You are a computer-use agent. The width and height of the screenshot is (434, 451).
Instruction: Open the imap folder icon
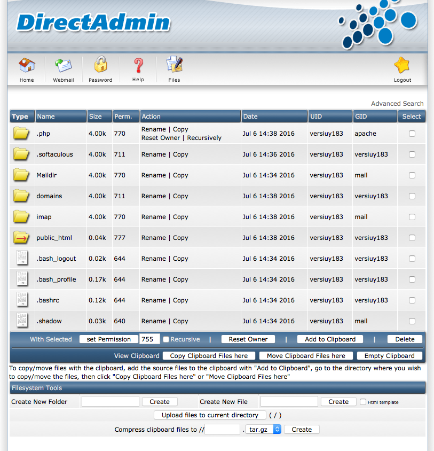(21, 216)
